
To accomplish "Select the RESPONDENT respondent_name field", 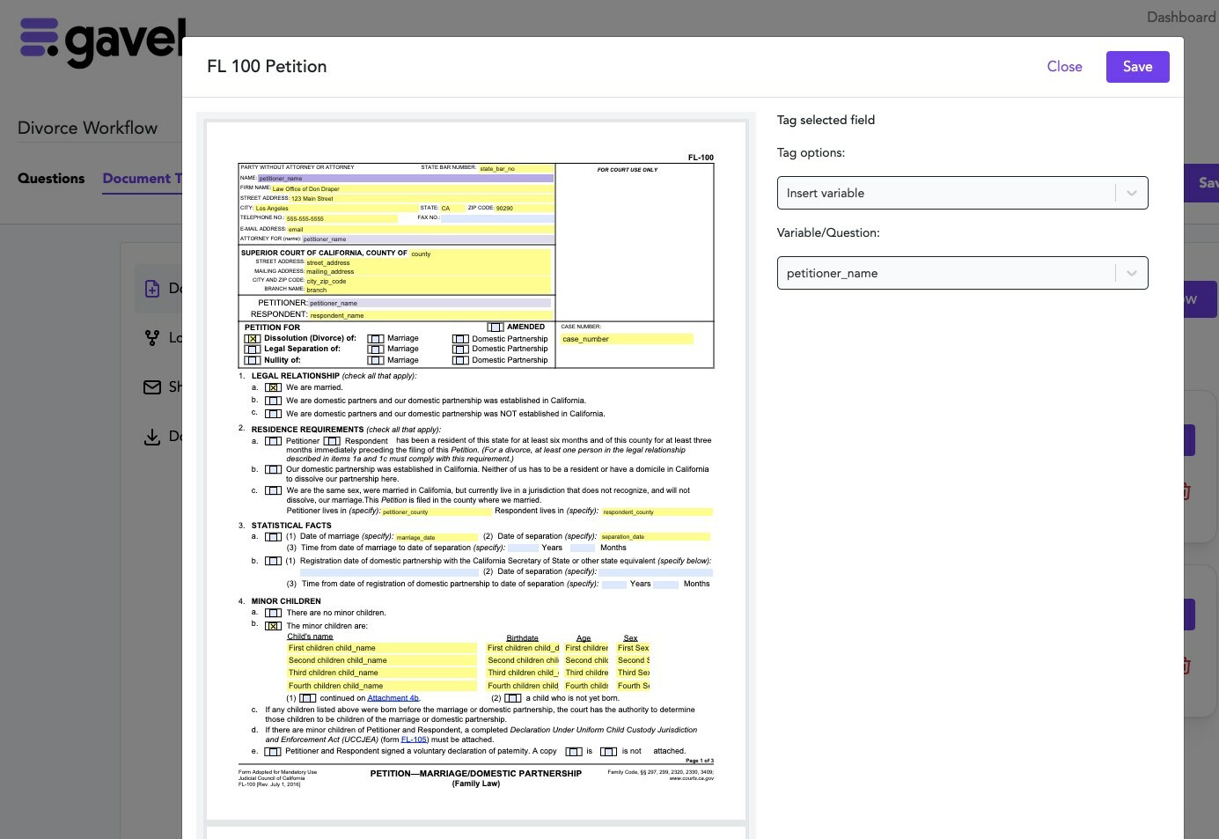I will [430, 315].
